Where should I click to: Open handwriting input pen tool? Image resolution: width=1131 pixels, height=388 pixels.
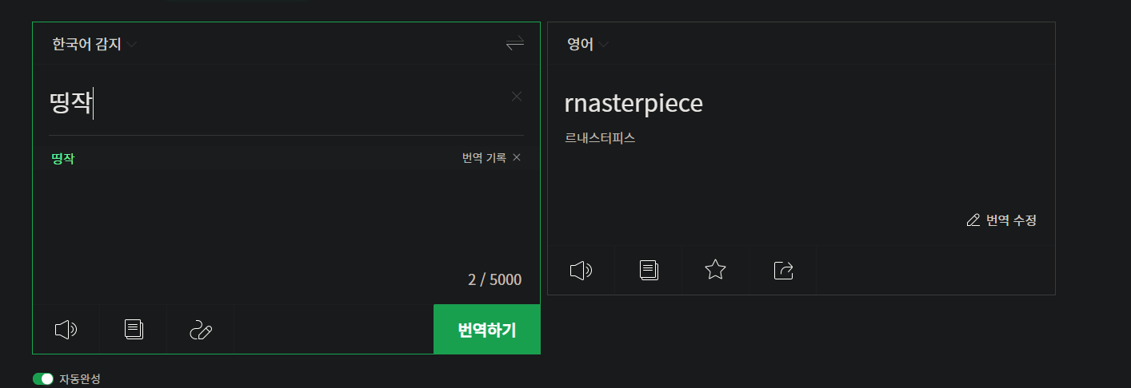[201, 329]
